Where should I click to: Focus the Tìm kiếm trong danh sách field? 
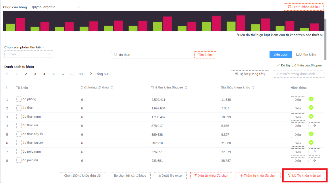(298, 74)
